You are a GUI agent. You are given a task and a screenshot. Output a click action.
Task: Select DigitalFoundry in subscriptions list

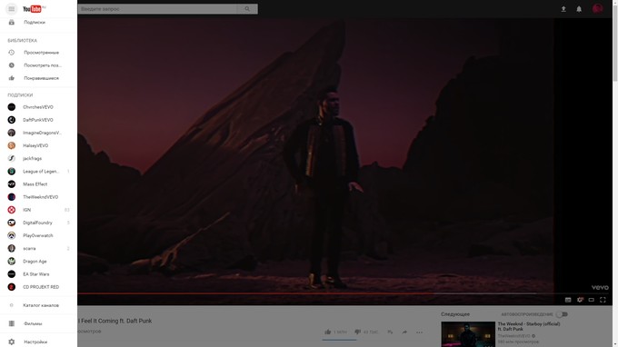(x=38, y=223)
